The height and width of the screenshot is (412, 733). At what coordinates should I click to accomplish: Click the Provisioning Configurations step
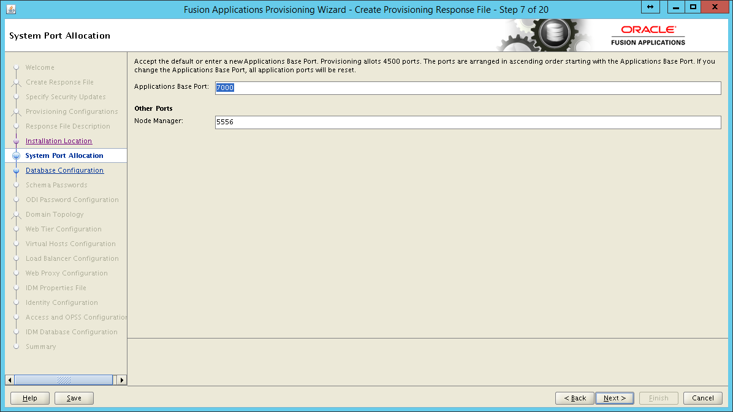72,111
